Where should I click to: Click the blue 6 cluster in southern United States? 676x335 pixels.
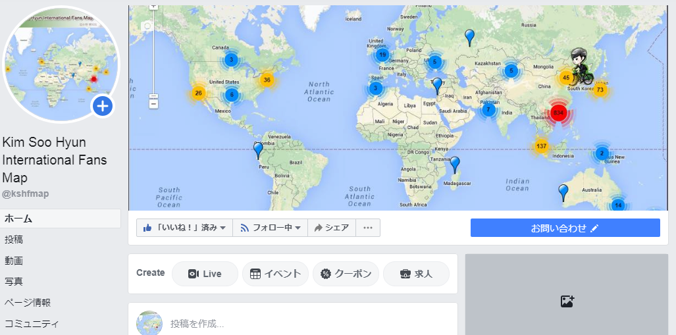232,95
